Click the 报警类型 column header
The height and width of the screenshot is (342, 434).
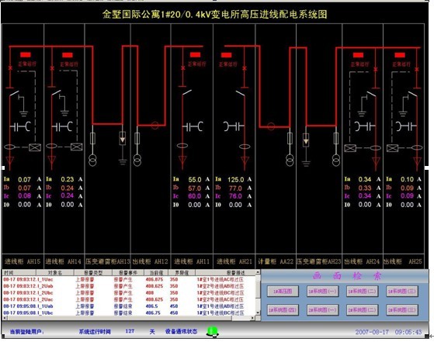point(93,273)
